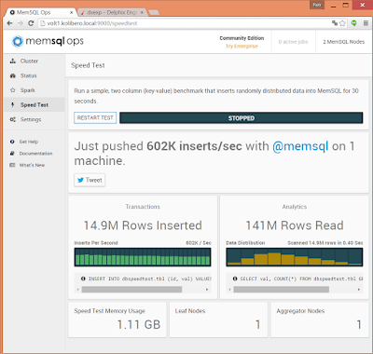Viewport: 373px width, 354px height.
Task: Open the @memsql Twitter link
Action: (300, 146)
